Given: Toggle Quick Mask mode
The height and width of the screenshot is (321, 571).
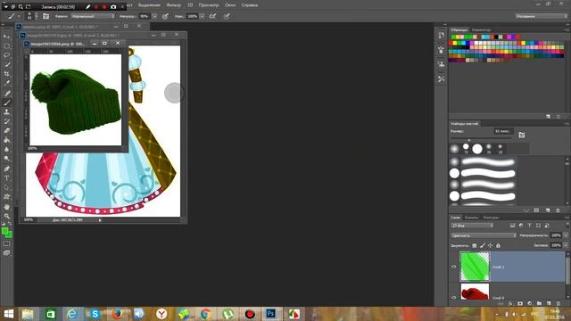Looking at the screenshot, I should click(x=6, y=243).
